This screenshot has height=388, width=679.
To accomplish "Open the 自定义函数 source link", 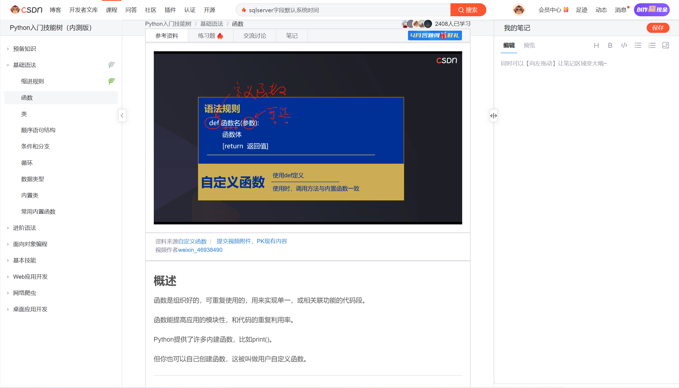I will (x=192, y=241).
